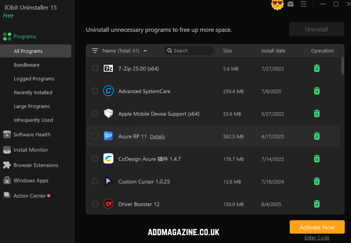Viewport: 351px width, 243px height.
Task: Toggle Name column sort arrow
Action: coord(145,51)
